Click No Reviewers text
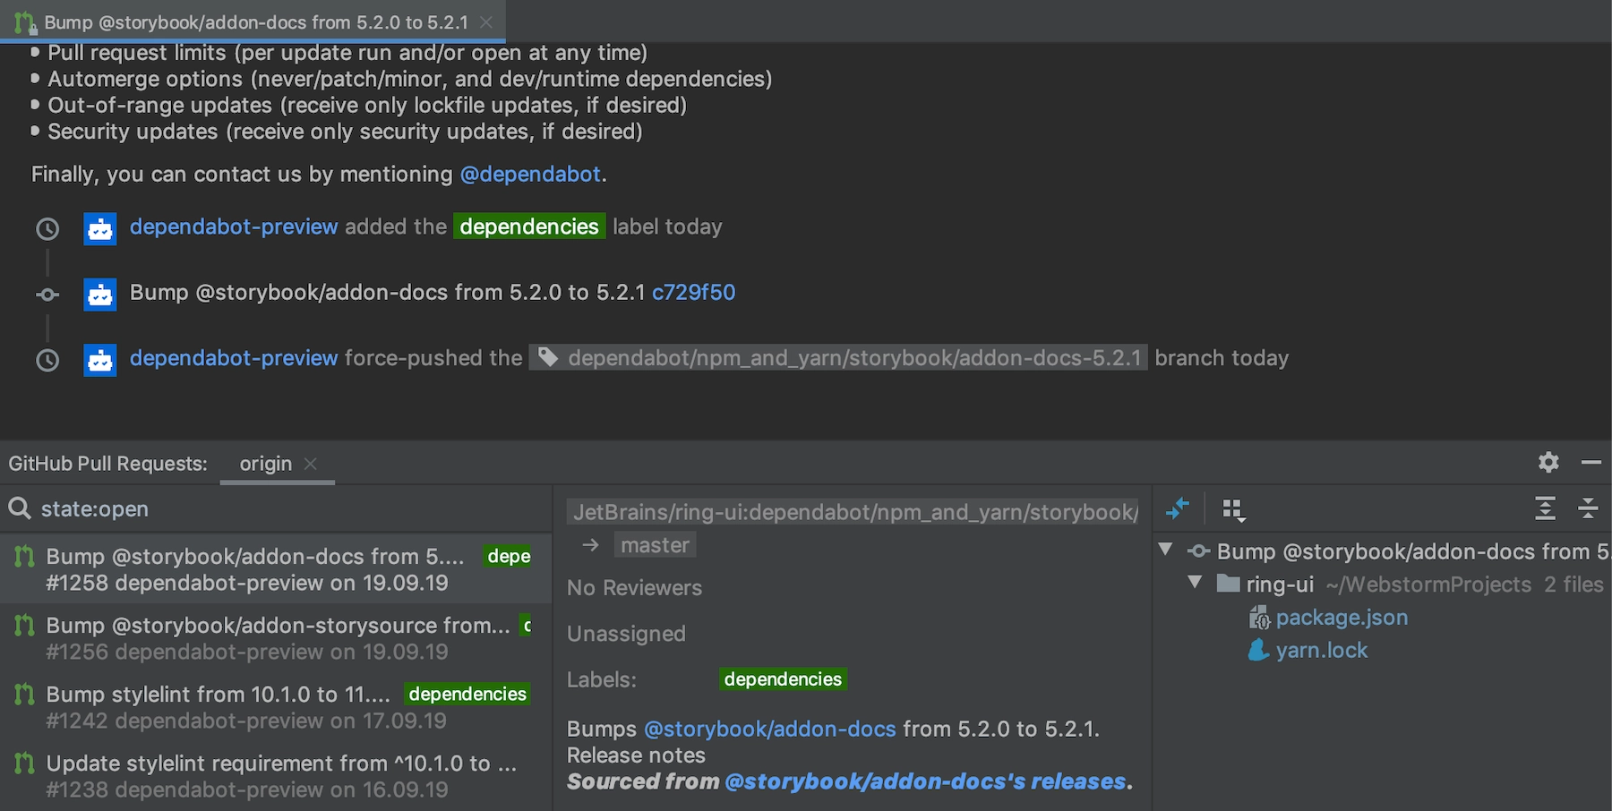The width and height of the screenshot is (1612, 811). tap(634, 588)
